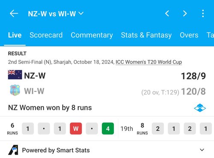214x158 pixels.
Task: Tap the West Indies crest icon
Action: tap(15, 90)
